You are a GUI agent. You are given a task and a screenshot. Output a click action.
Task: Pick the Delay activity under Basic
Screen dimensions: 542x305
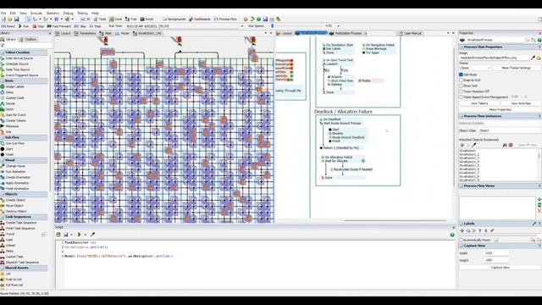pyautogui.click(x=9, y=92)
